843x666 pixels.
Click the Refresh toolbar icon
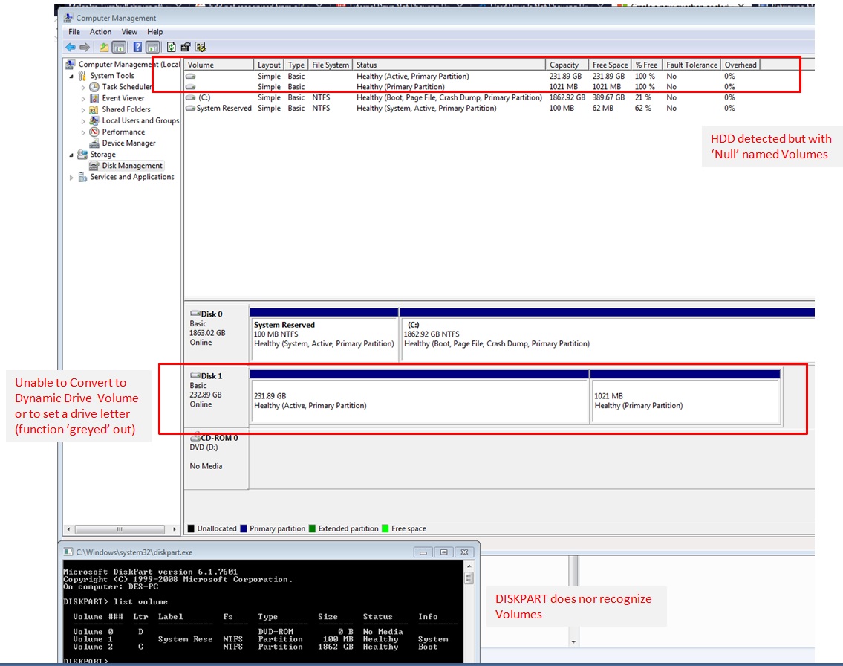pyautogui.click(x=171, y=48)
